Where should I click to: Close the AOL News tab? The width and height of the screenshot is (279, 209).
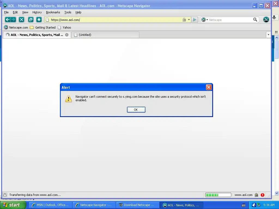click(x=67, y=35)
